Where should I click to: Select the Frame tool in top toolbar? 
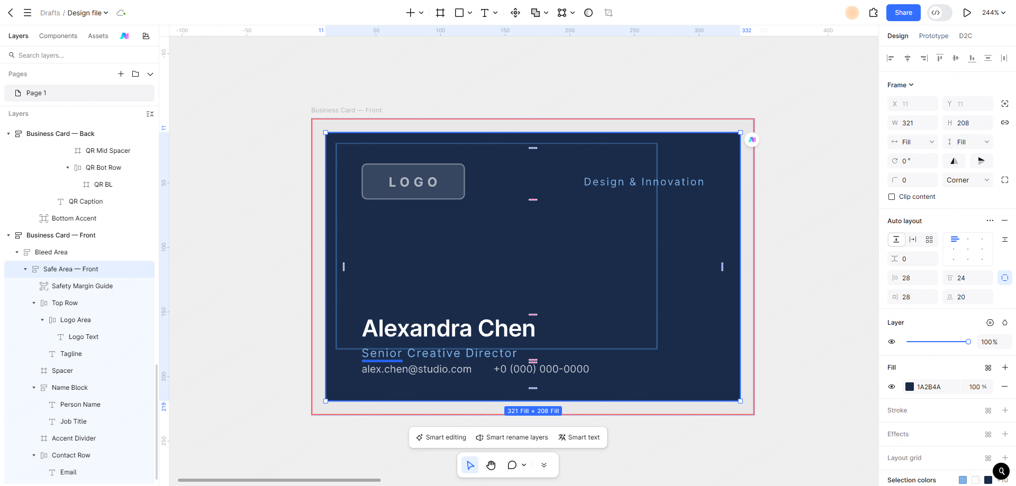[440, 13]
